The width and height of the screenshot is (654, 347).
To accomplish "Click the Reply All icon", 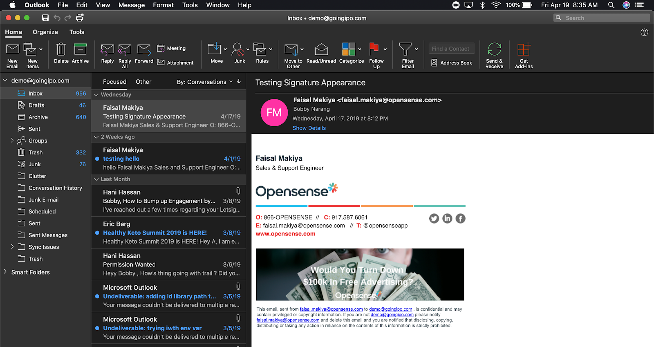I will tap(125, 50).
